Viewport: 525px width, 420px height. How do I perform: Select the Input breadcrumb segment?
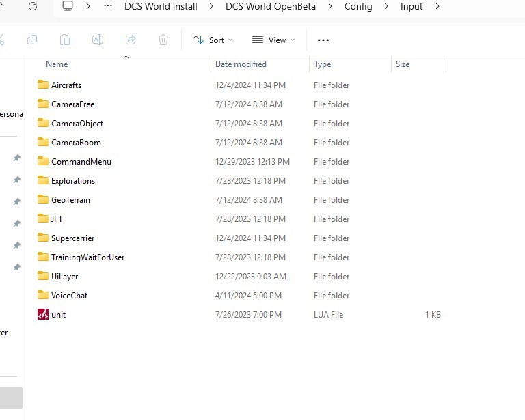click(x=412, y=7)
